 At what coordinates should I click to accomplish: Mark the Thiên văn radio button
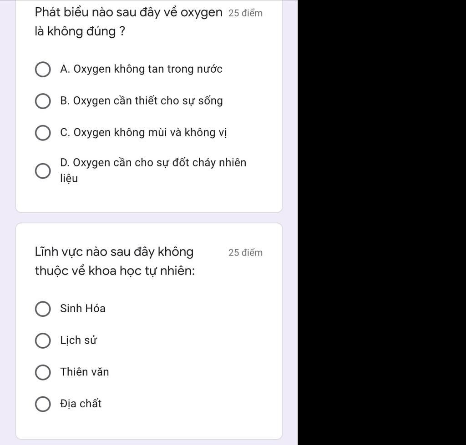(43, 372)
